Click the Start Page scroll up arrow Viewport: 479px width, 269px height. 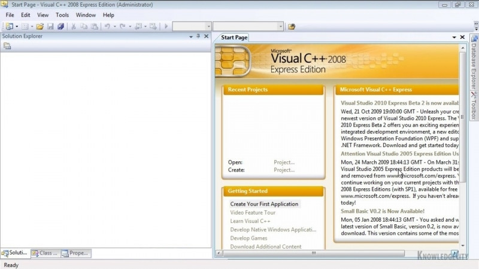click(462, 48)
